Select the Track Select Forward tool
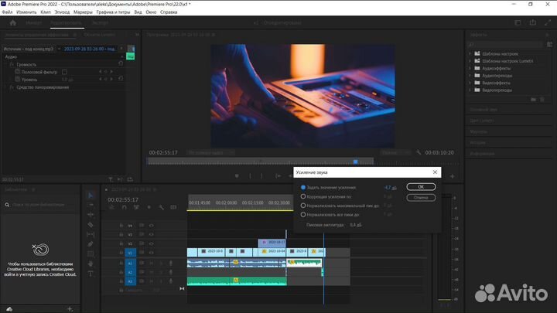Image resolution: width=557 pixels, height=313 pixels. (x=91, y=205)
